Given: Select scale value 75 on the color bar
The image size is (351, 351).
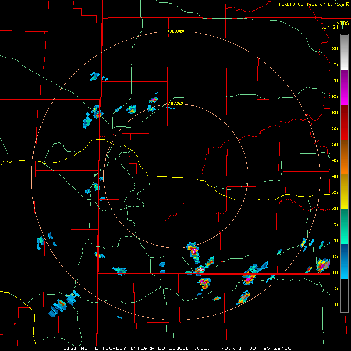Looking at the screenshot, I should pos(335,64).
